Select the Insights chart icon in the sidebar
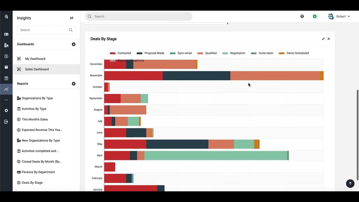The width and height of the screenshot is (359, 202). click(6, 89)
